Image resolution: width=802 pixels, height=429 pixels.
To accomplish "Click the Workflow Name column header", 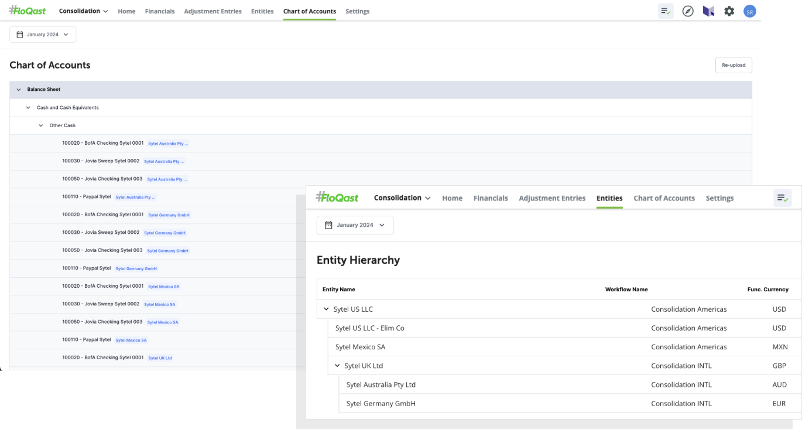I will click(x=626, y=290).
